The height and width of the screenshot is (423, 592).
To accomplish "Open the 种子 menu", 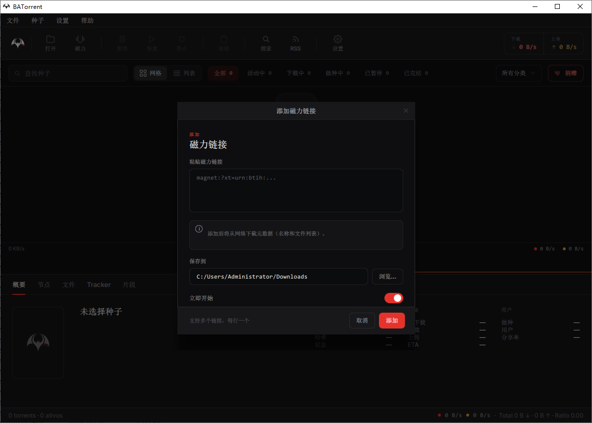I will click(38, 20).
